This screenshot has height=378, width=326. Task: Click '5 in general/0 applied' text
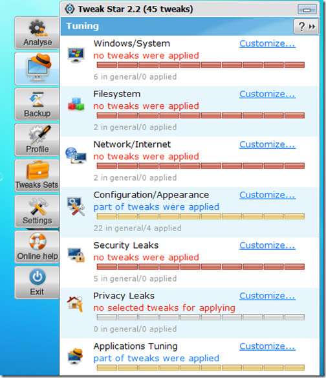click(135, 278)
